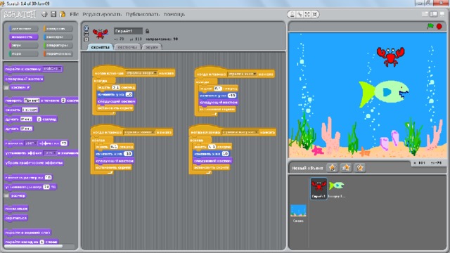Switch to the Costumes tab
The height and width of the screenshot is (253, 450).
click(127, 47)
